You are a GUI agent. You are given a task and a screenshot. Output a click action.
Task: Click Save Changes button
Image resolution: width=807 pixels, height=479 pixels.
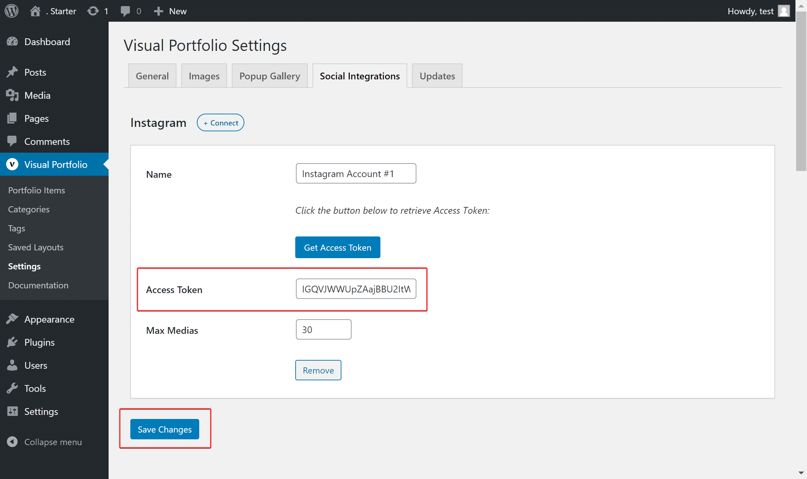pyautogui.click(x=165, y=429)
